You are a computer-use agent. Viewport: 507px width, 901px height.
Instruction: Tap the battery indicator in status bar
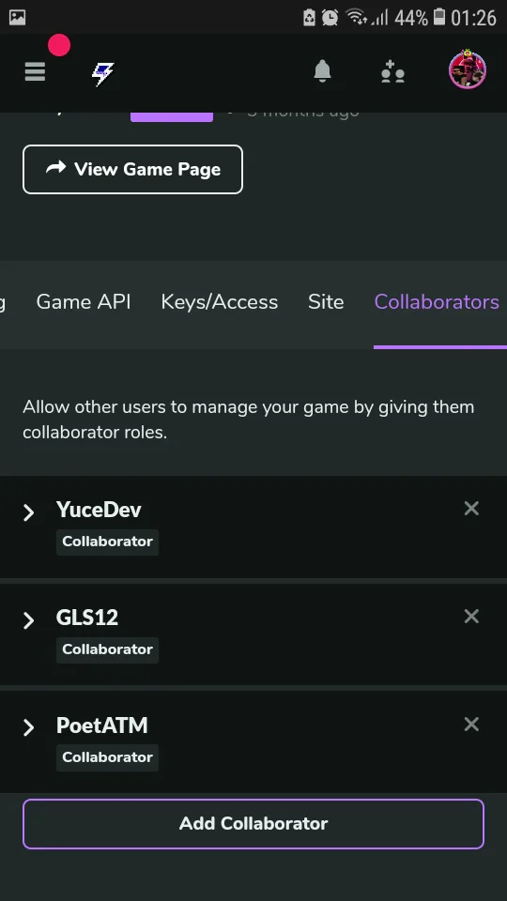(439, 17)
